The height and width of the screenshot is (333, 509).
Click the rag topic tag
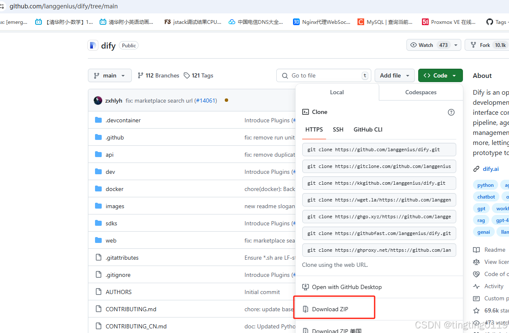tap(481, 220)
